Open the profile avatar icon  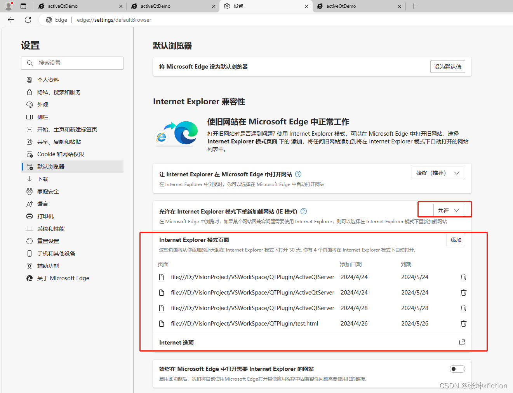[9, 6]
